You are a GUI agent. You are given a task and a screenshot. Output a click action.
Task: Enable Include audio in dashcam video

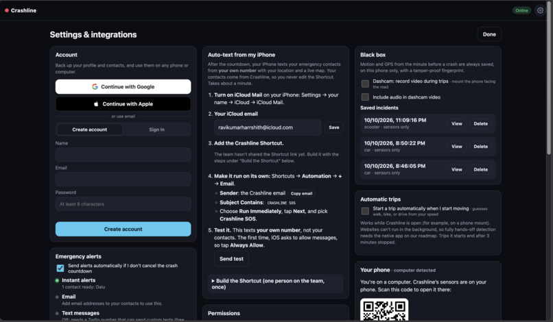(366, 97)
